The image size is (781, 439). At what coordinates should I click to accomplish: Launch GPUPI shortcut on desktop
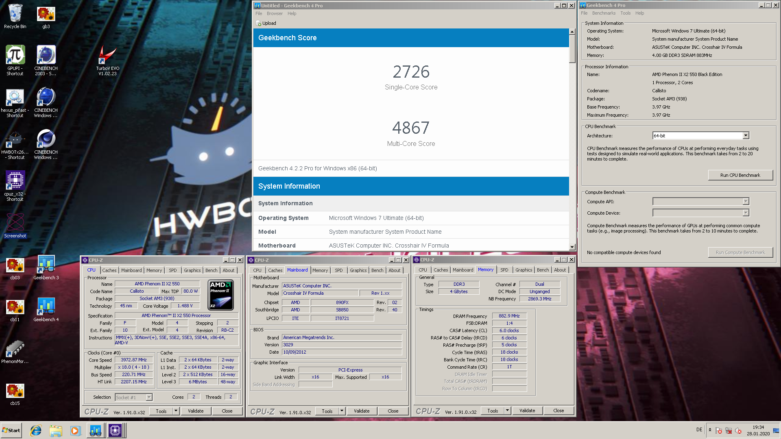tap(15, 60)
